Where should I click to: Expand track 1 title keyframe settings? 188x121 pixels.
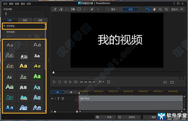click(x=52, y=98)
